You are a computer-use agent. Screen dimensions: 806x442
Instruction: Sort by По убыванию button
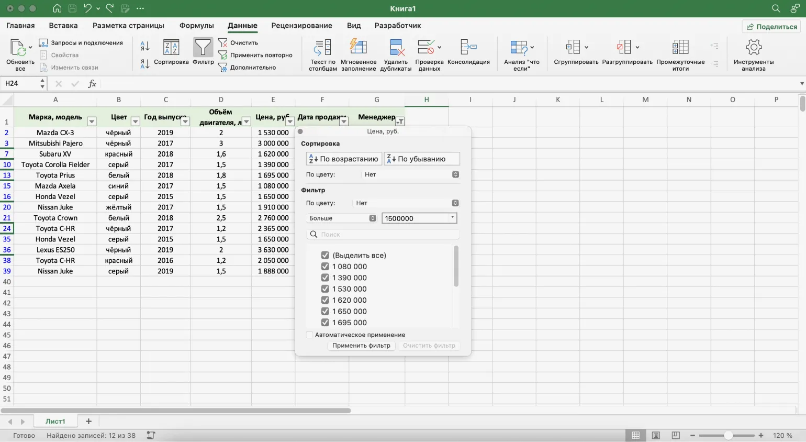coord(421,159)
